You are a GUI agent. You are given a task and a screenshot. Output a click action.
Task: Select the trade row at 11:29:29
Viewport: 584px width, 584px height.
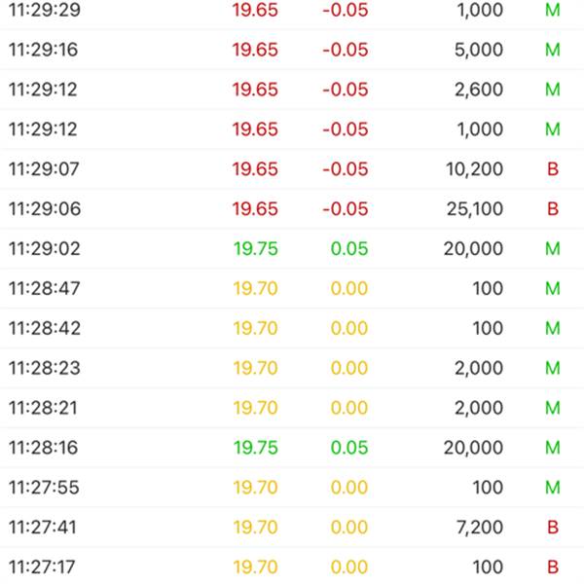coord(292,11)
